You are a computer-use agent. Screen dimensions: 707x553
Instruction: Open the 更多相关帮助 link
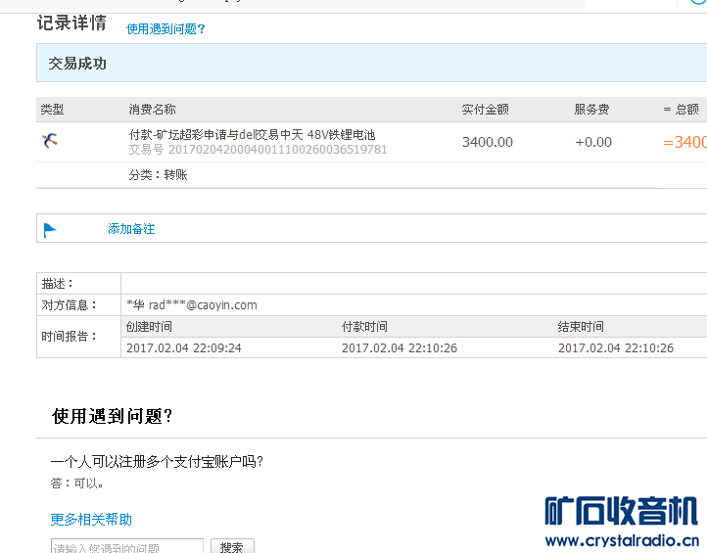click(x=91, y=520)
